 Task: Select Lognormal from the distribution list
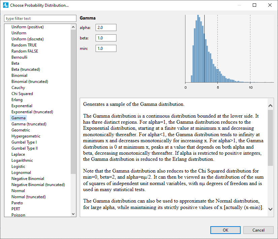click(21, 173)
